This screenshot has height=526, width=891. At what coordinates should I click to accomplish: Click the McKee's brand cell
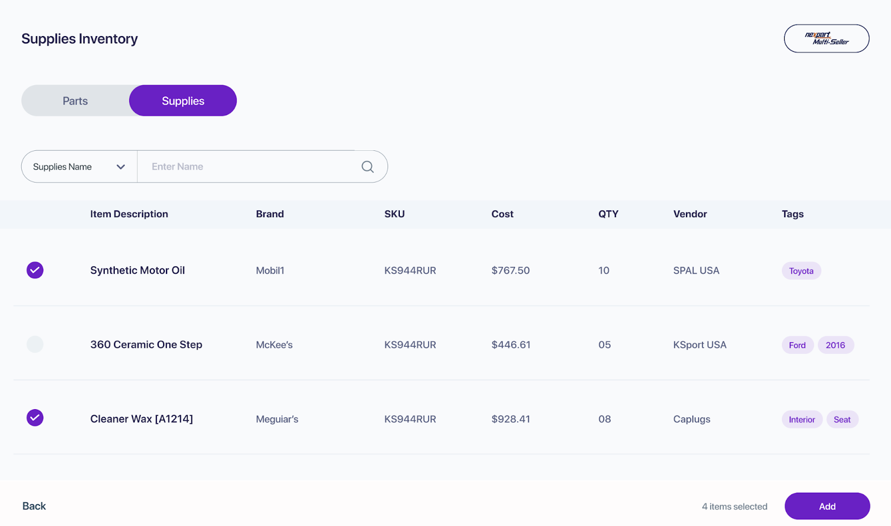click(275, 345)
